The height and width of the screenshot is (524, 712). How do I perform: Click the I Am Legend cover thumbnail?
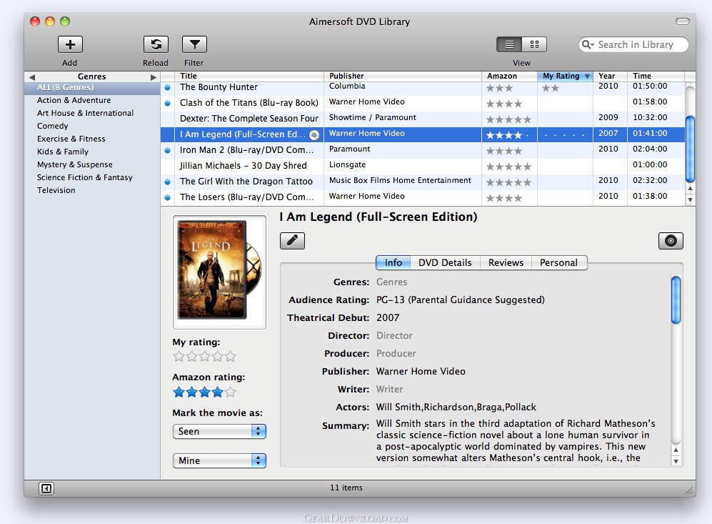point(219,272)
